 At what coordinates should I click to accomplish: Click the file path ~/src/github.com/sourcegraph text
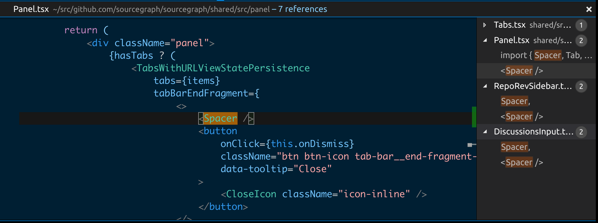click(x=161, y=9)
